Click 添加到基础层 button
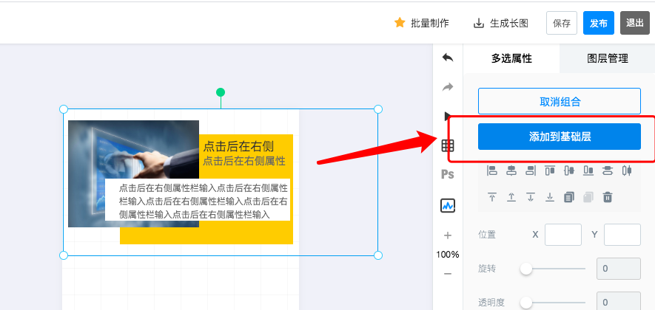Viewport: 655px width, 310px height. pos(559,137)
